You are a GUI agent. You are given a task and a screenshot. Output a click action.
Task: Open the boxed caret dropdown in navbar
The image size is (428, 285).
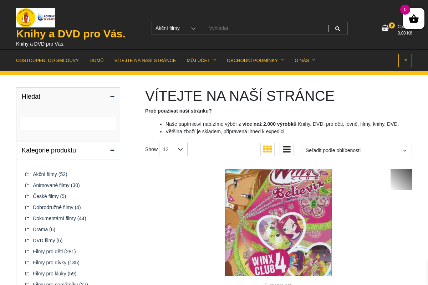(405, 61)
